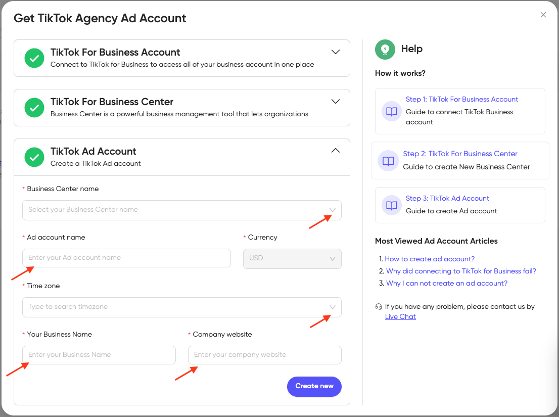Click the green checkmark on TikTok For Business Center
Image resolution: width=559 pixels, height=417 pixels.
click(34, 108)
